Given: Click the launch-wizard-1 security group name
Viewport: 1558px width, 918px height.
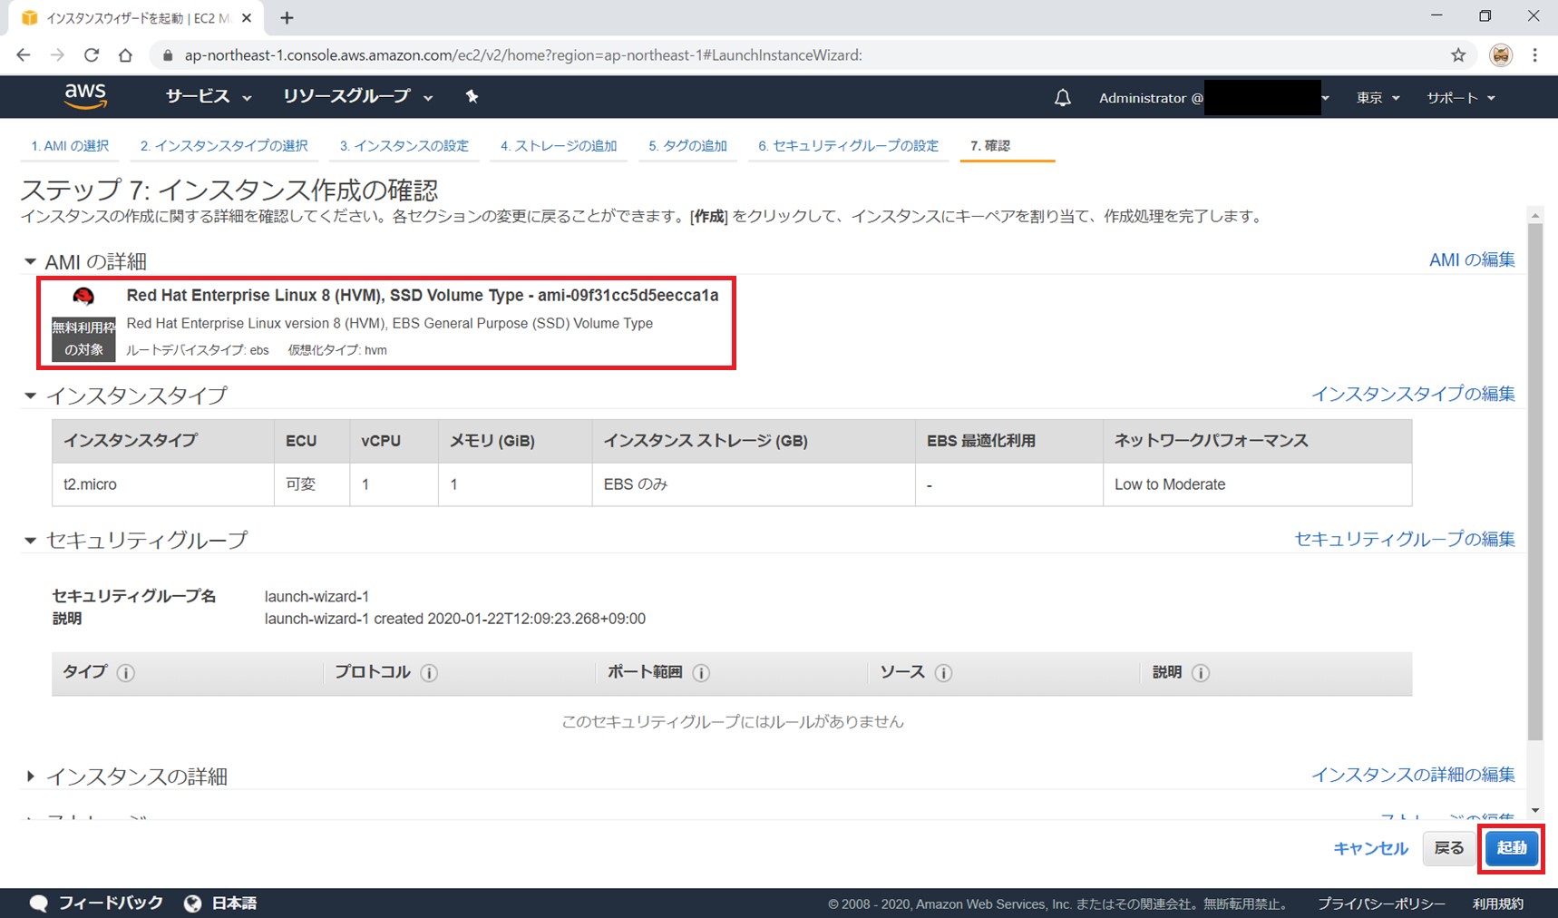Looking at the screenshot, I should pos(316,597).
